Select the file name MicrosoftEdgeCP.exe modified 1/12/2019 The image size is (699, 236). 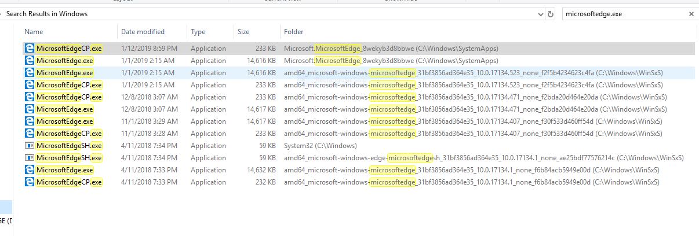pos(68,49)
